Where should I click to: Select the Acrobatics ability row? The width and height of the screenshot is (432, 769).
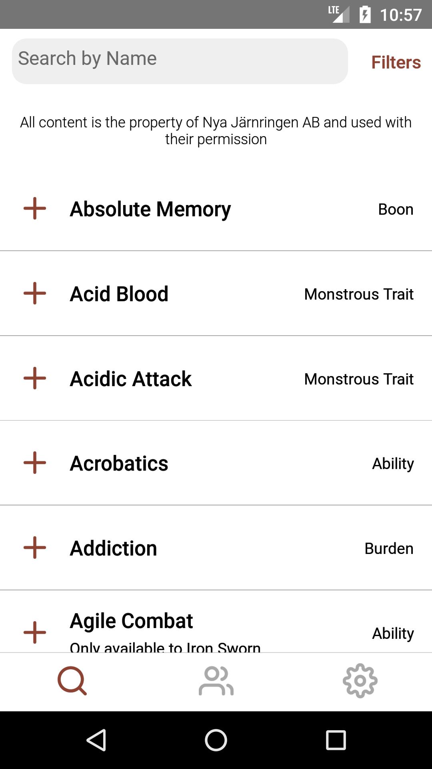pos(119,463)
